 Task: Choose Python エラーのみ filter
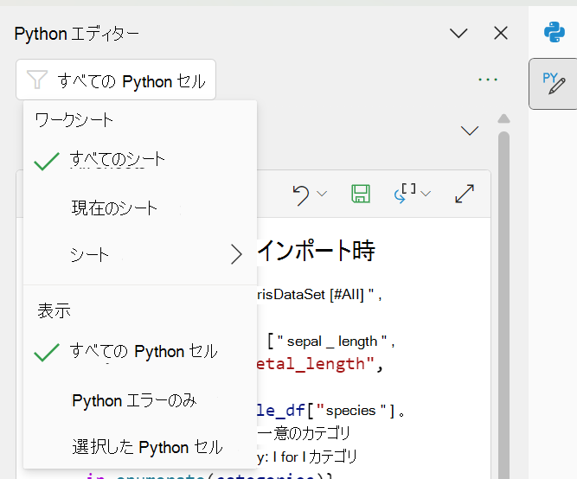pyautogui.click(x=140, y=400)
